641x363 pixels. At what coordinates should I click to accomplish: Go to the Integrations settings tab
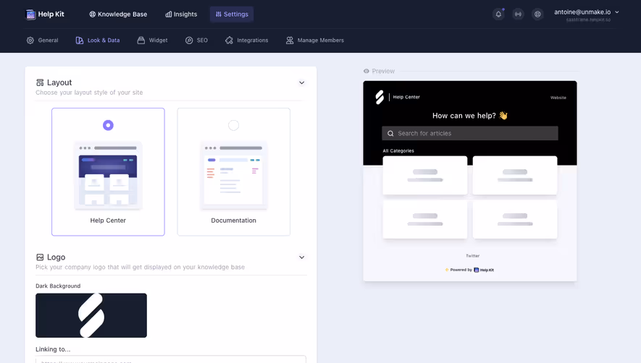point(246,40)
